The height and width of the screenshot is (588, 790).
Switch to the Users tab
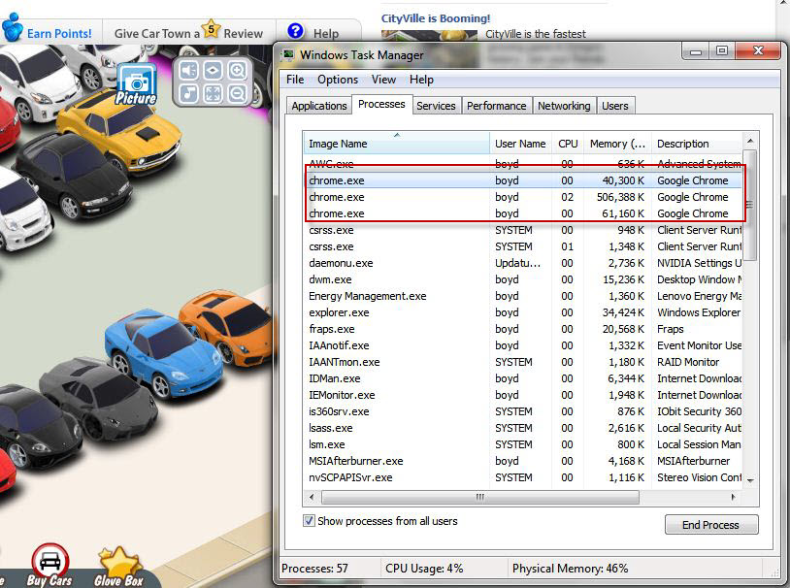[x=615, y=106]
